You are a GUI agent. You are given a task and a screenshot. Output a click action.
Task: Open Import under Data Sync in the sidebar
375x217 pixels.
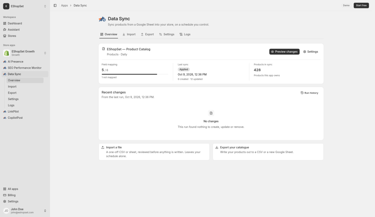tap(25, 87)
